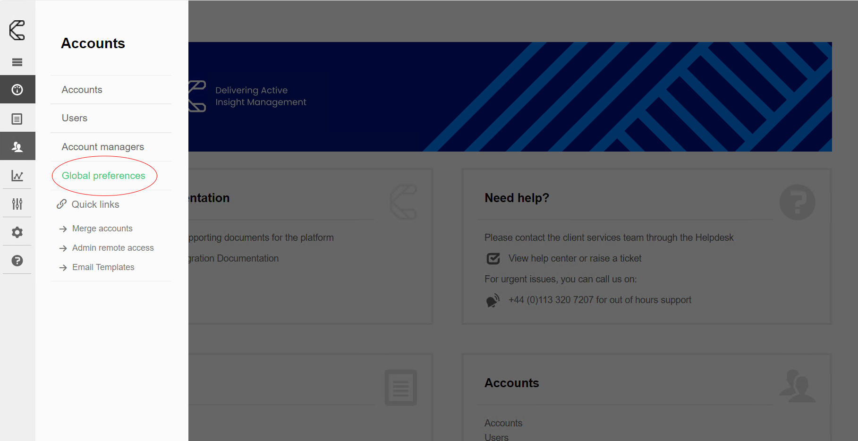Open the dashboard gauge icon
The width and height of the screenshot is (858, 441).
[x=17, y=90]
